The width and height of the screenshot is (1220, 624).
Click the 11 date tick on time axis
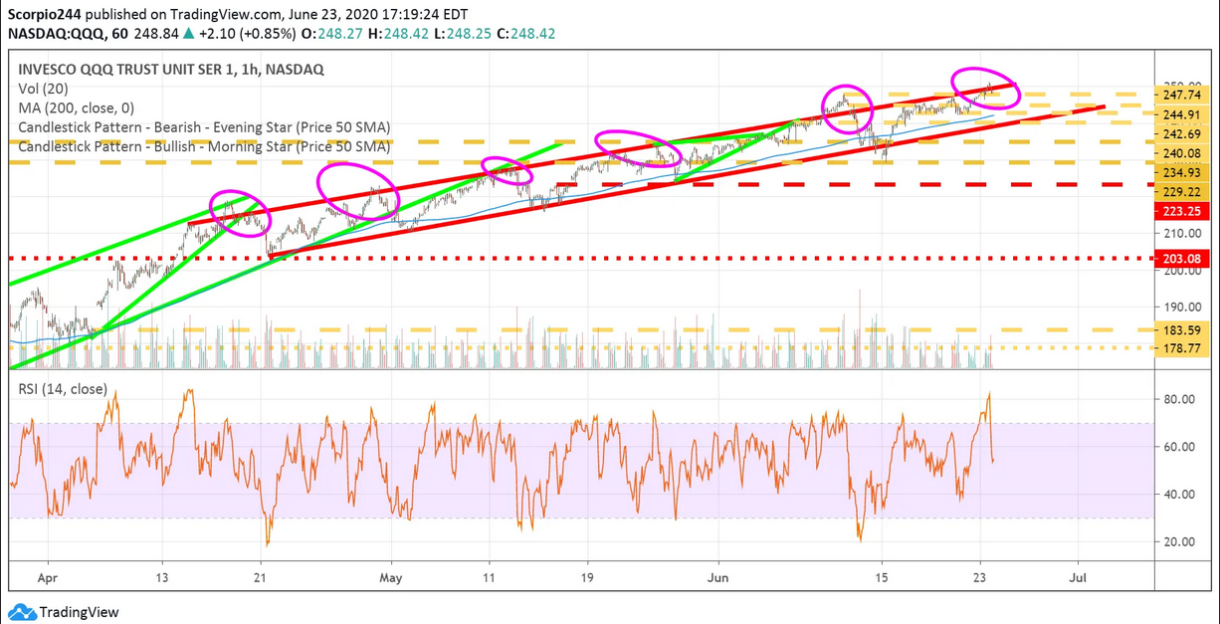tap(489, 576)
